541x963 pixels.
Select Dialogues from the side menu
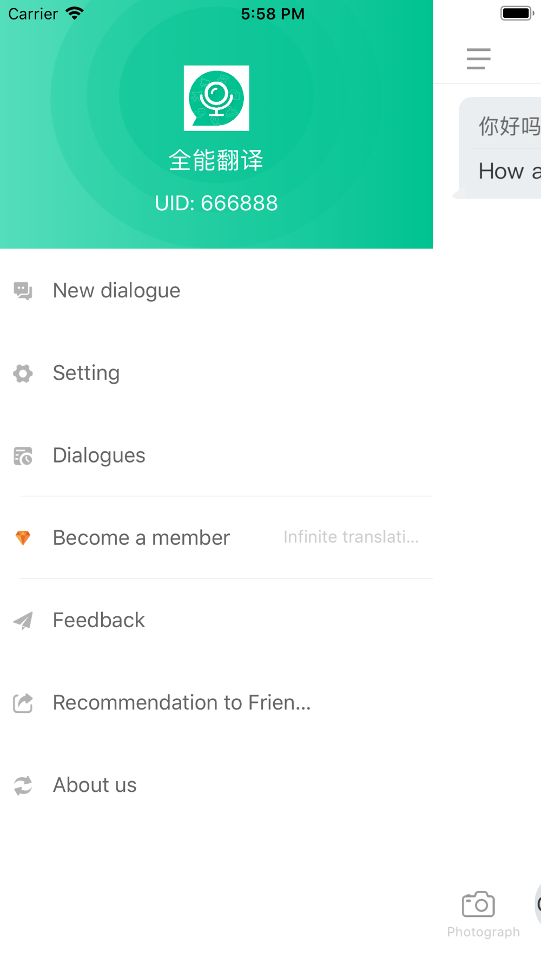[x=216, y=456]
